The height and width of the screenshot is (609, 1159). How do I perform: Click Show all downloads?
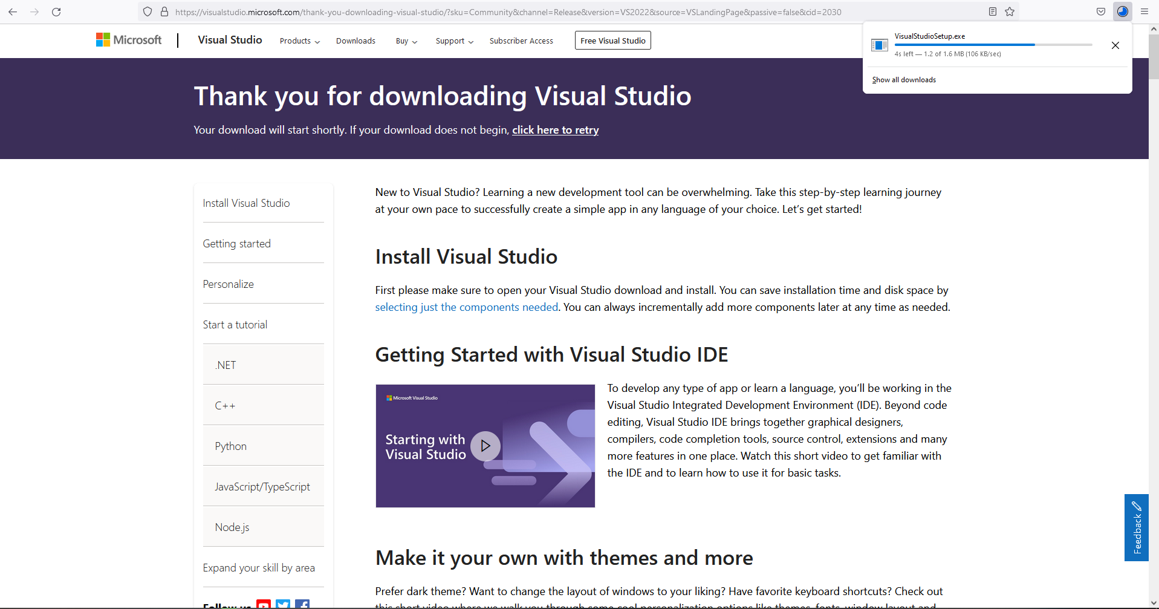point(904,80)
